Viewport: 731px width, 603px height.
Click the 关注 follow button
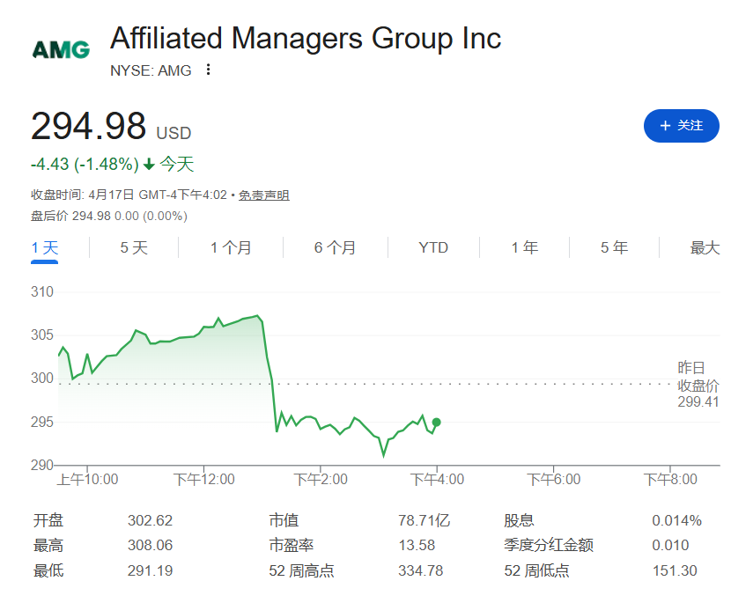point(681,126)
